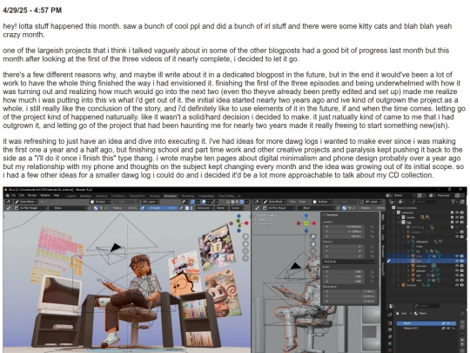Viewport: 470px width, 353px height.
Task: Open the Advanced brush settings dropdown
Action: click(204, 208)
